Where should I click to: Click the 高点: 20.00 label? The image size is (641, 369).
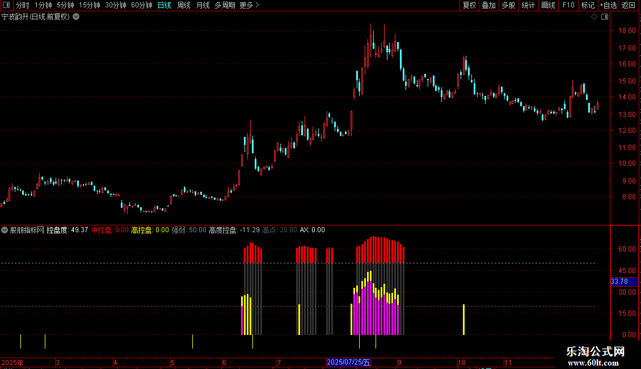280,230
